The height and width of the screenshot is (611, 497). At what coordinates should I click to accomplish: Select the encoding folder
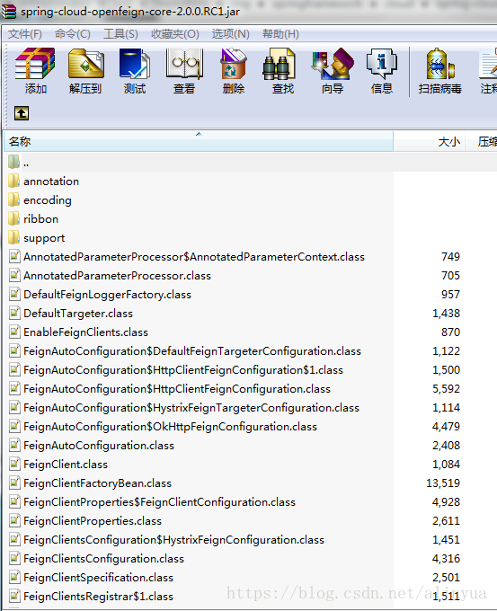[48, 200]
